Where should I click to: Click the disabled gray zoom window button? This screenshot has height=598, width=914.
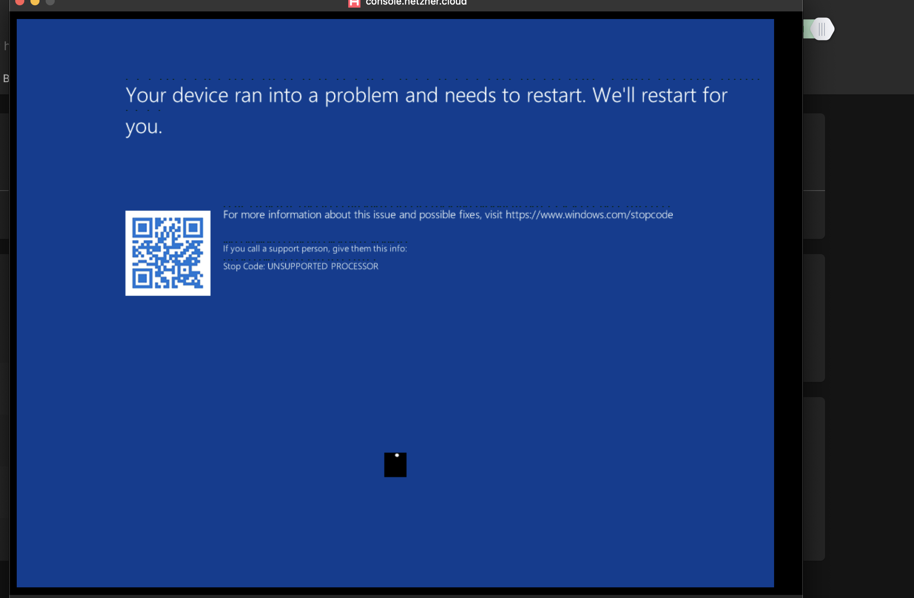point(50,2)
